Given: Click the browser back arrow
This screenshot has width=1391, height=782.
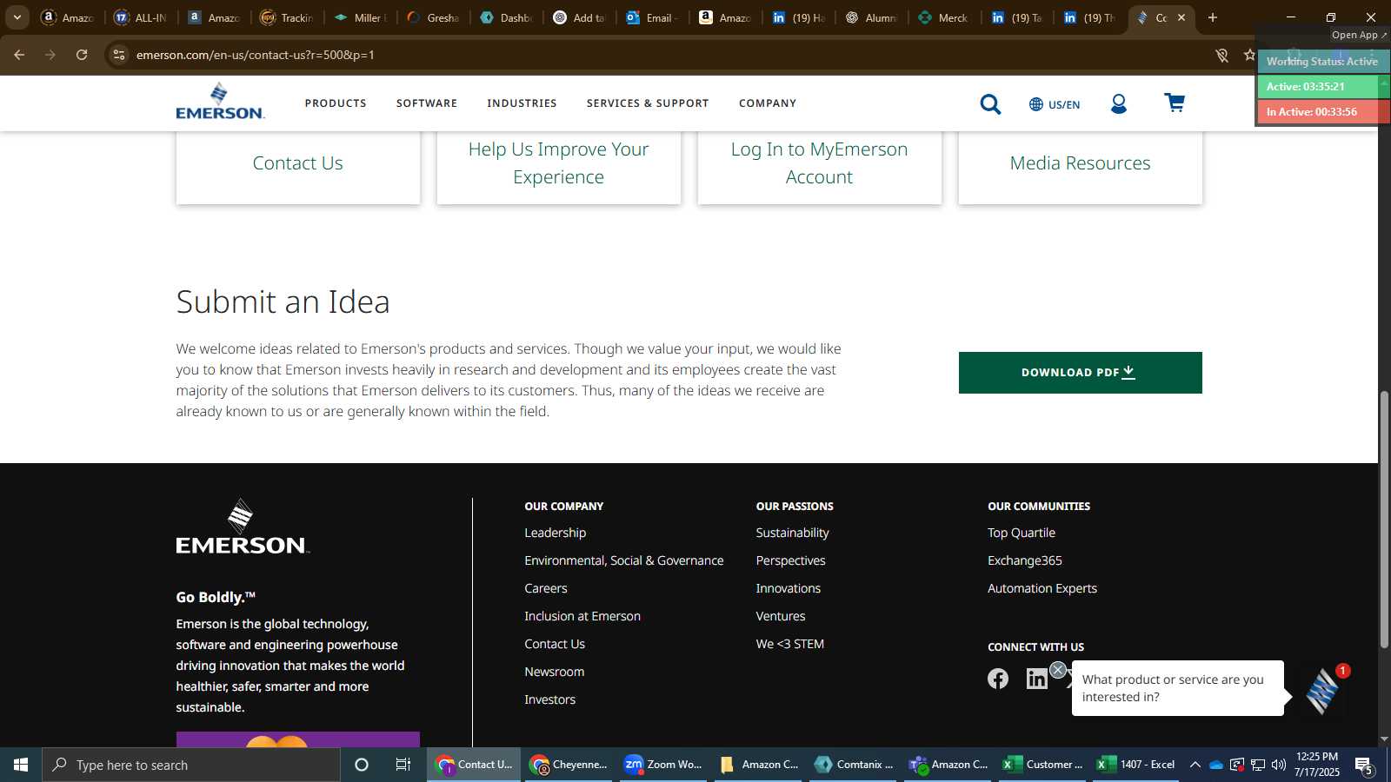Looking at the screenshot, I should (x=19, y=55).
